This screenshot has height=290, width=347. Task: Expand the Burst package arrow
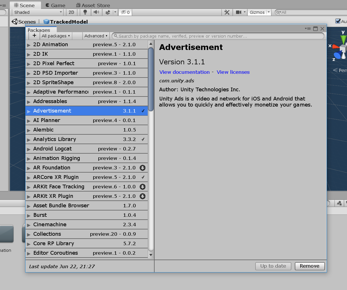pos(29,215)
